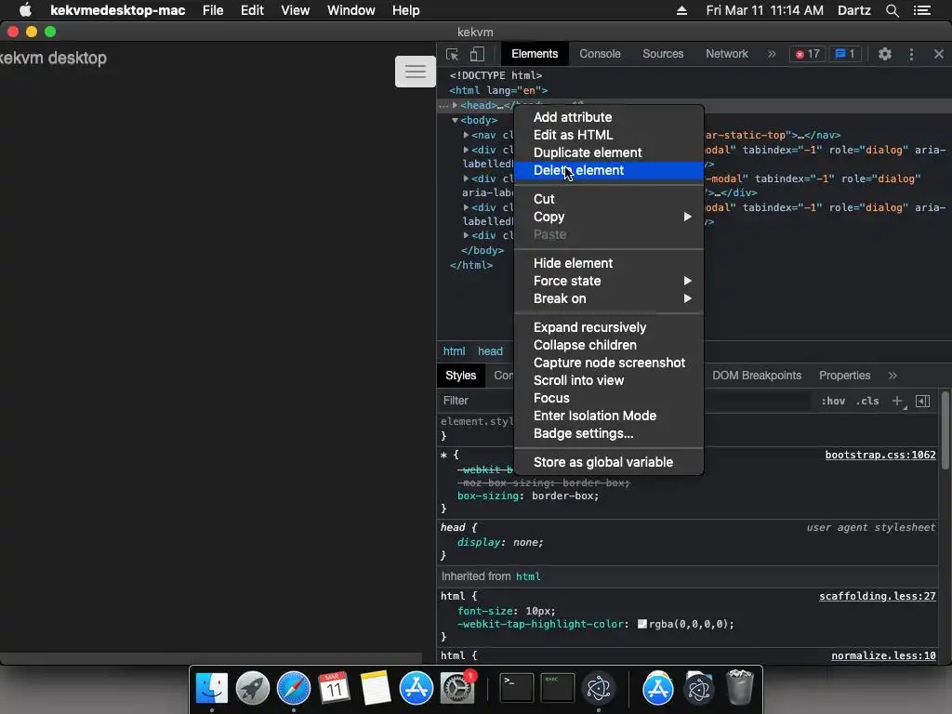The height and width of the screenshot is (714, 952).
Task: Open the Apple menu
Action: 25,10
